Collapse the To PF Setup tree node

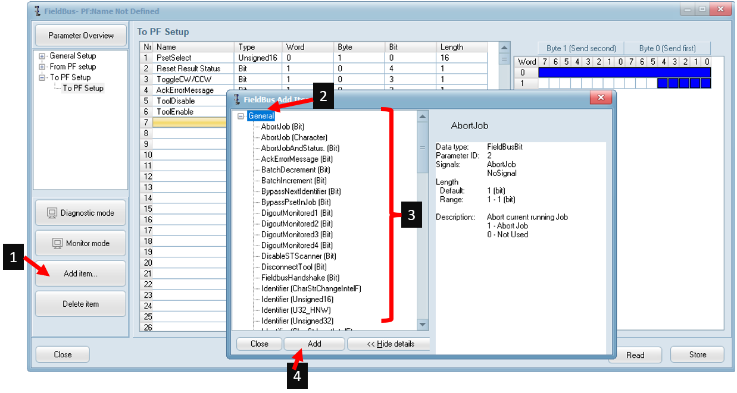[42, 77]
